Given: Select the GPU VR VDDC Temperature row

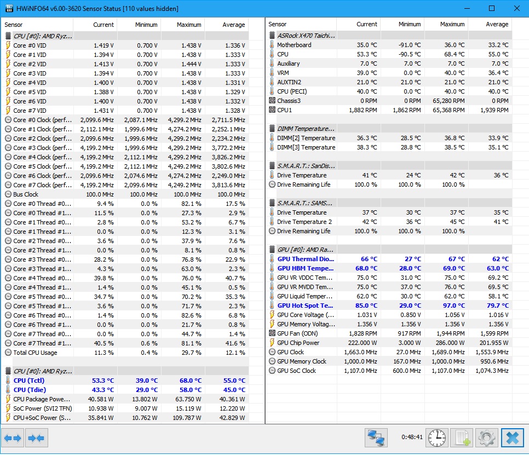Looking at the screenshot, I should point(389,278).
